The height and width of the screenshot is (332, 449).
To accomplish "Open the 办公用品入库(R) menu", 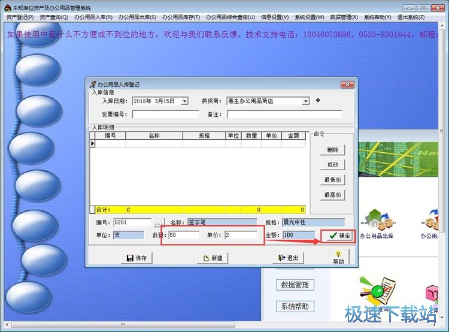I will [x=93, y=17].
